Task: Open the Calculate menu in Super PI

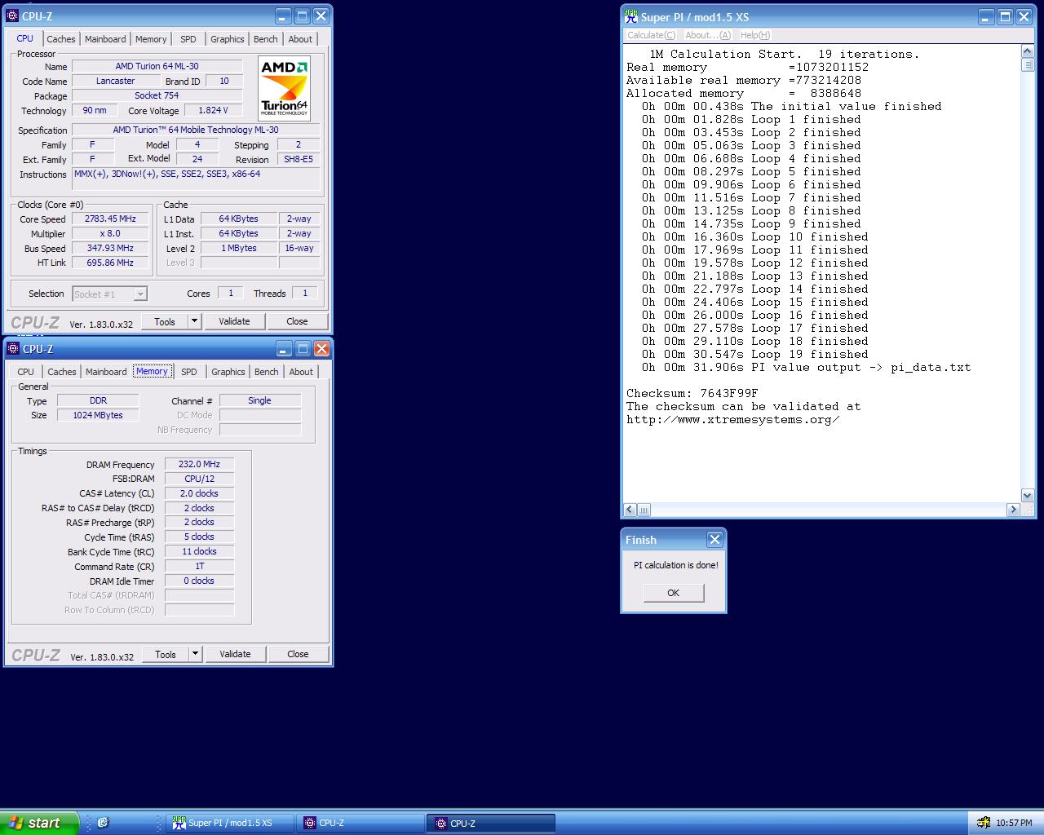Action: click(x=650, y=35)
